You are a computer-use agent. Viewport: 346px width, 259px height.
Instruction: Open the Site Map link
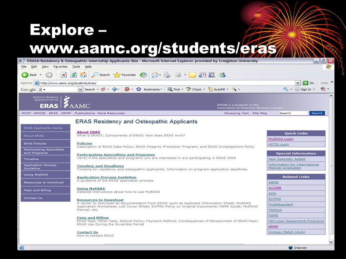point(260,113)
